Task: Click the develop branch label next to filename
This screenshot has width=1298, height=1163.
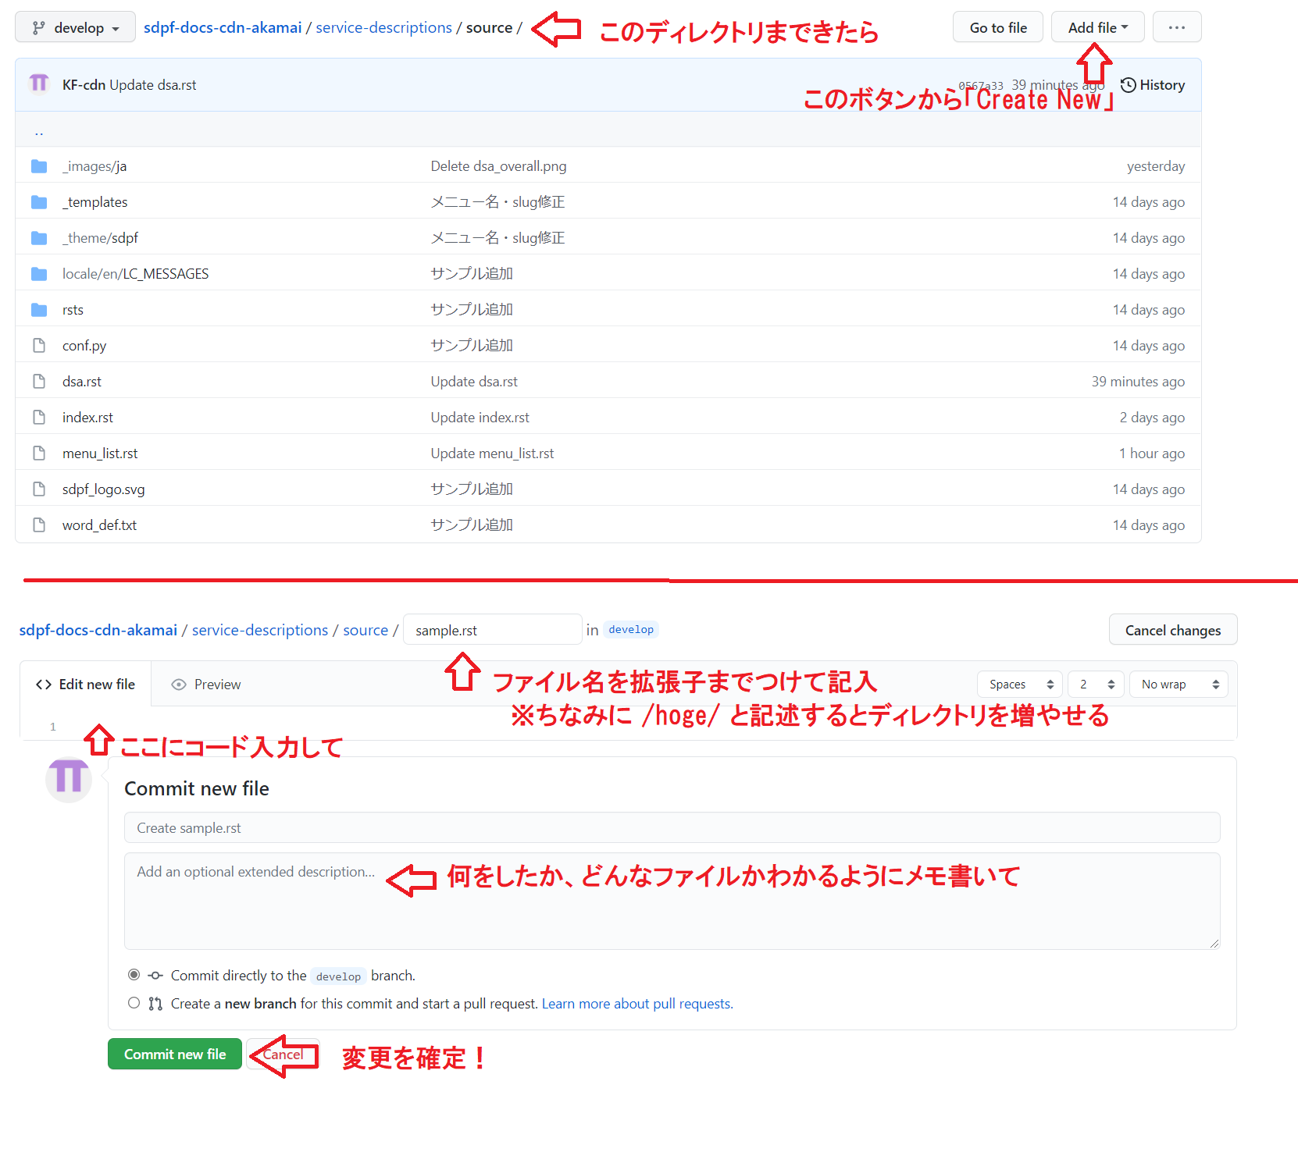Action: (631, 630)
